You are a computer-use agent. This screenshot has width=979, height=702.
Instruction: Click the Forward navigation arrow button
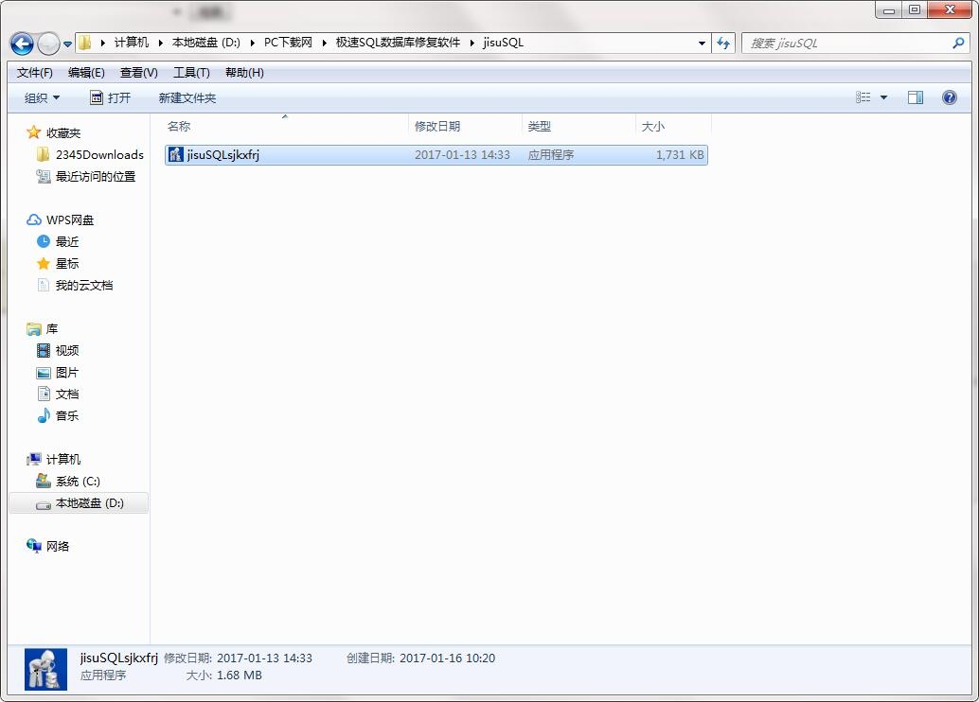point(48,44)
